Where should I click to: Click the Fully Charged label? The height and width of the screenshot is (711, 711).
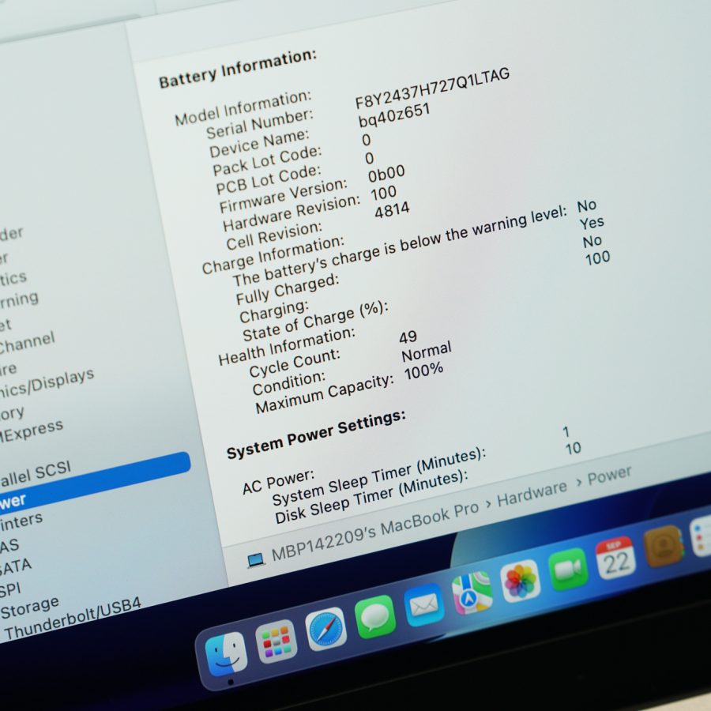click(x=288, y=289)
